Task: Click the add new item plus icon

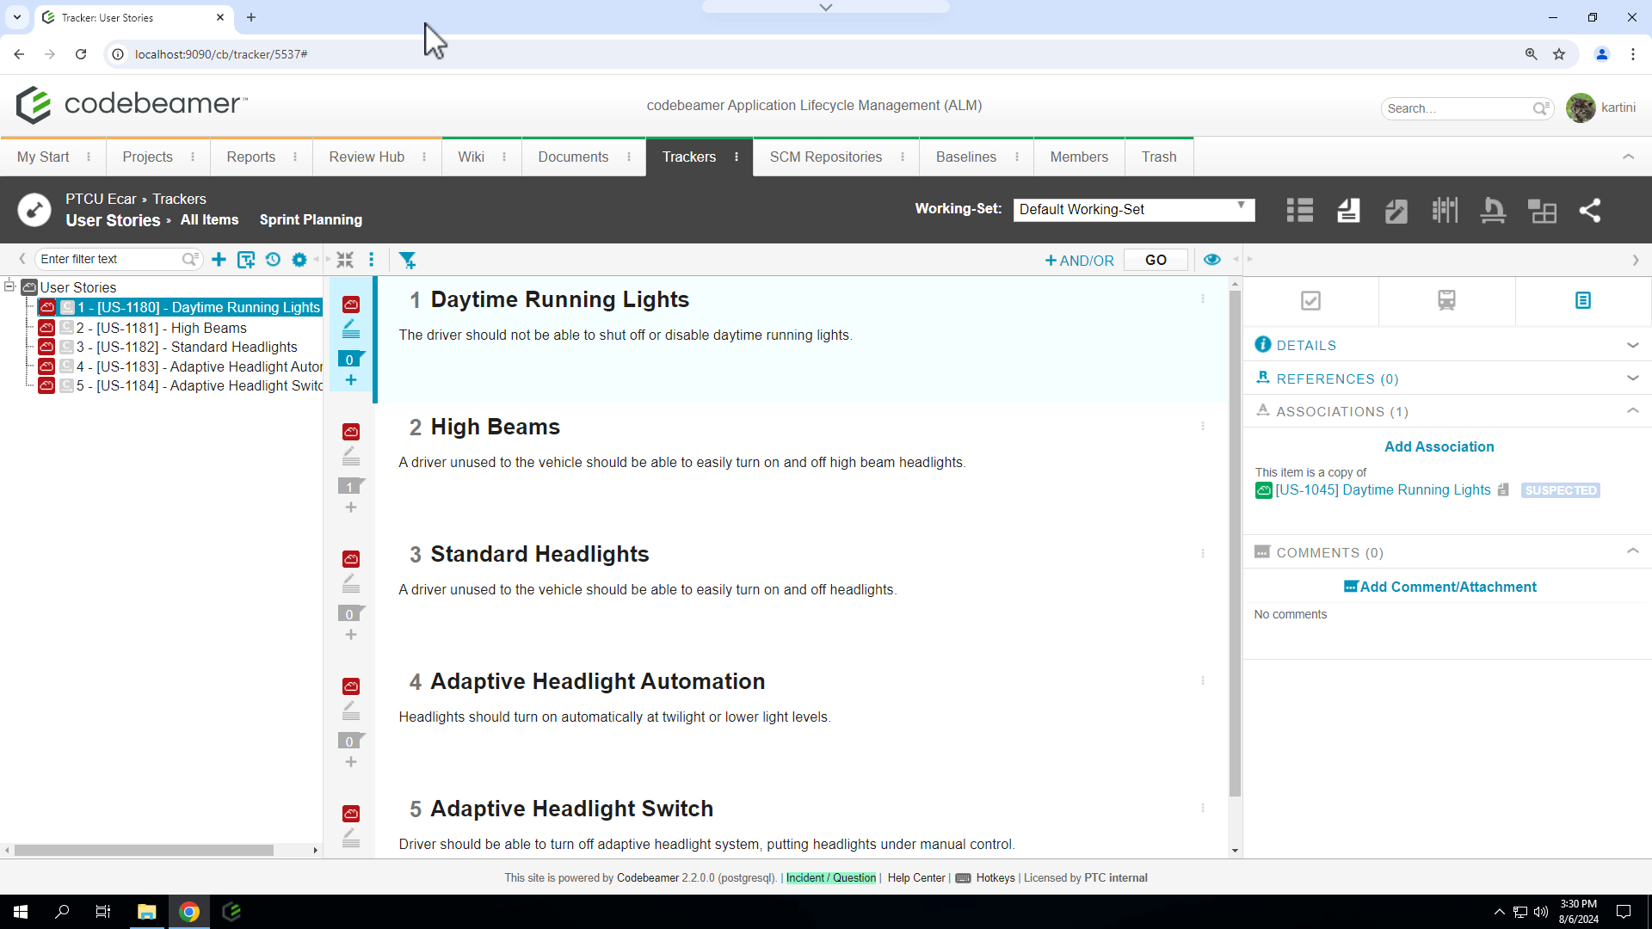Action: tap(219, 260)
